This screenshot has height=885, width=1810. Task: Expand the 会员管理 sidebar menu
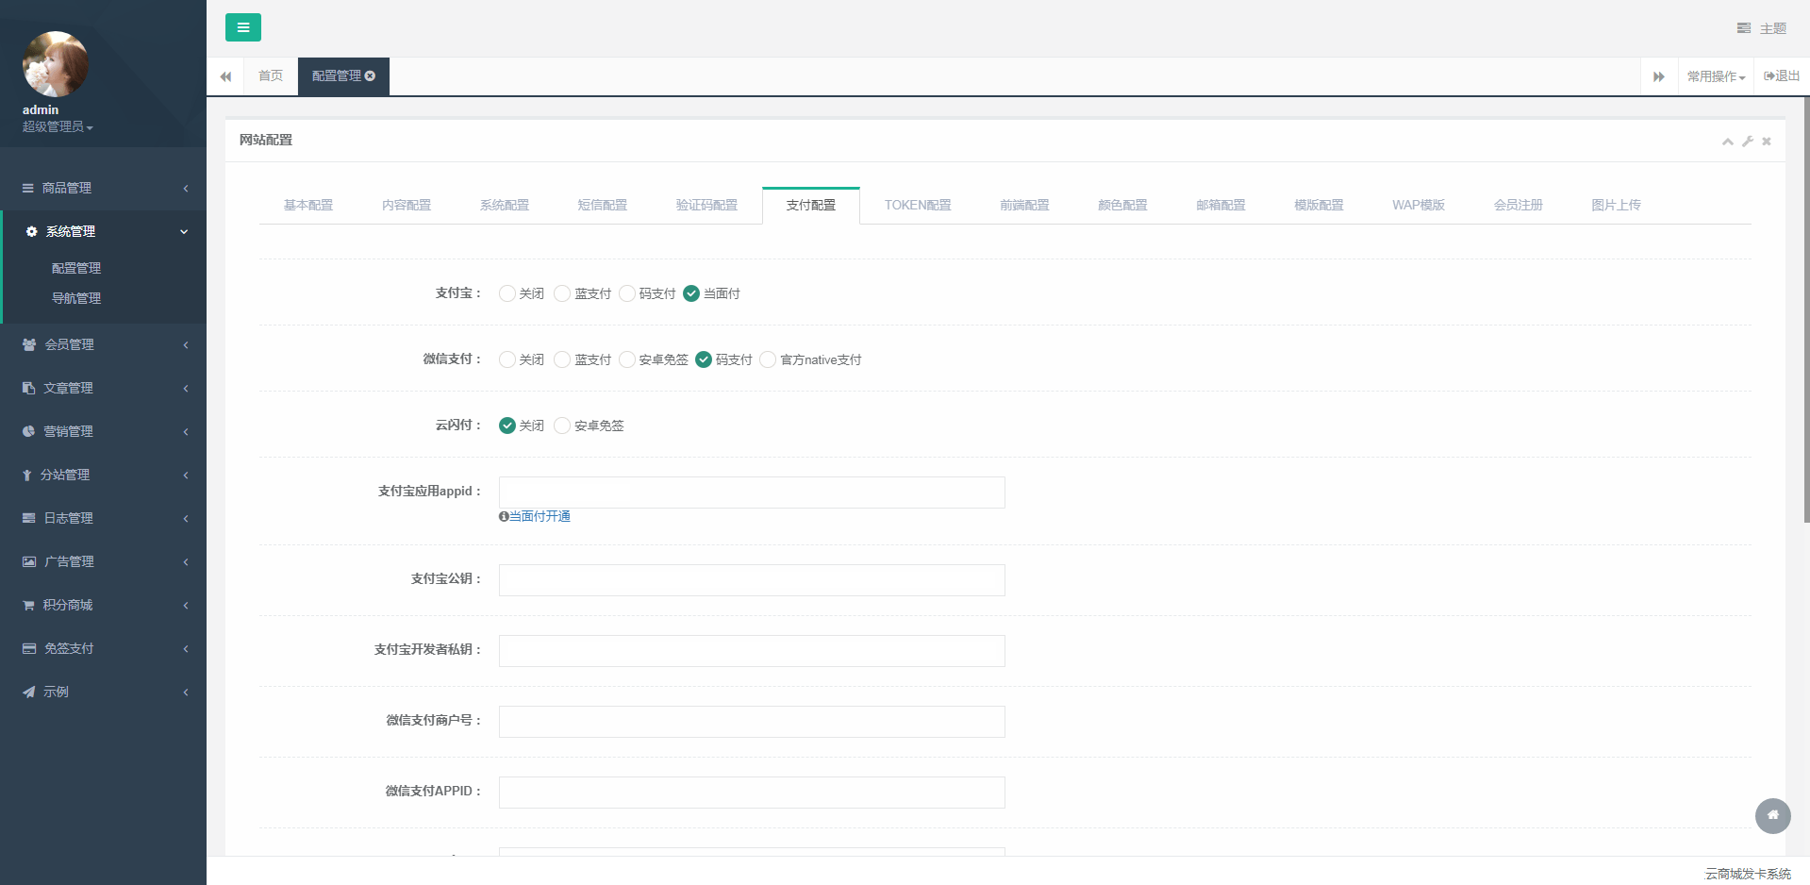pos(103,344)
